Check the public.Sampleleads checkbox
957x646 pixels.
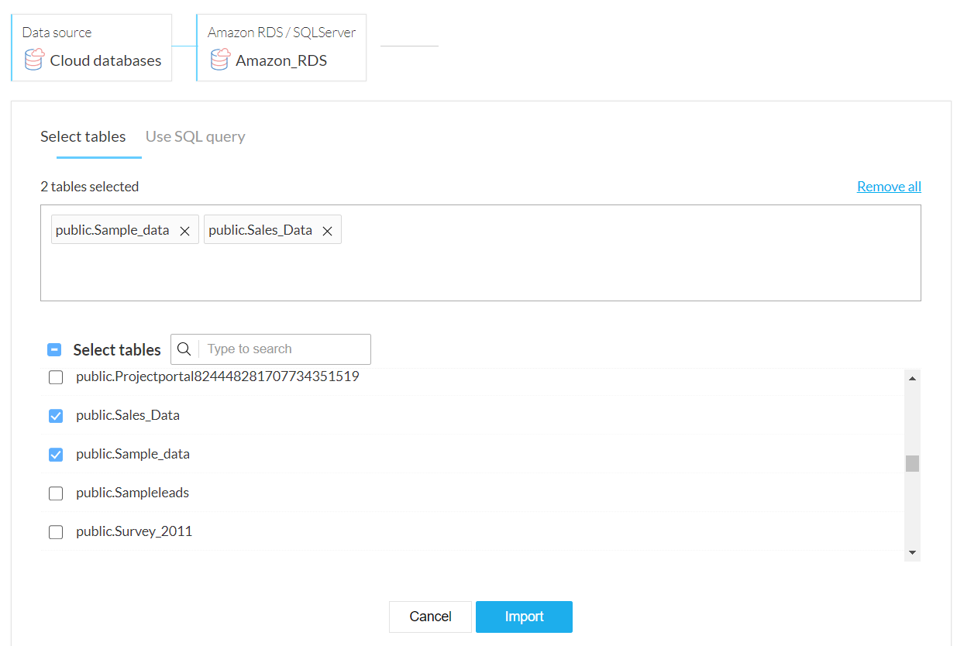pos(56,493)
